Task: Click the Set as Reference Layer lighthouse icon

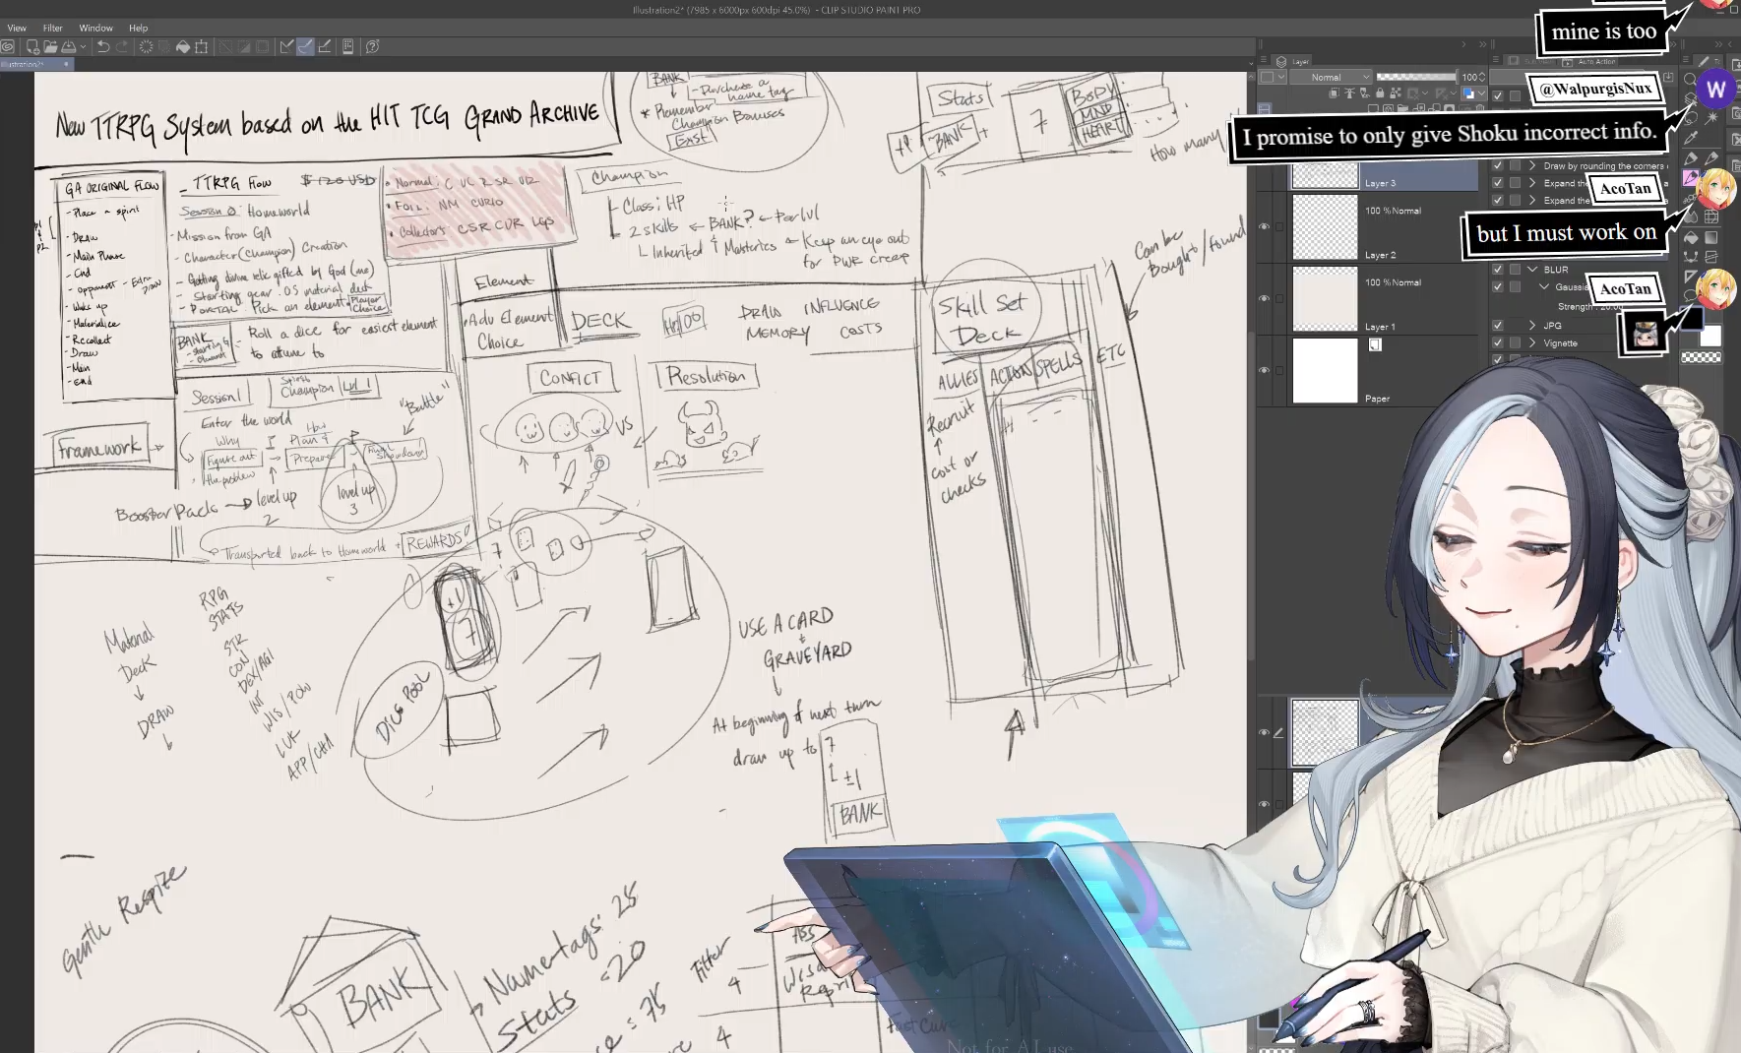Action: click(x=1348, y=93)
